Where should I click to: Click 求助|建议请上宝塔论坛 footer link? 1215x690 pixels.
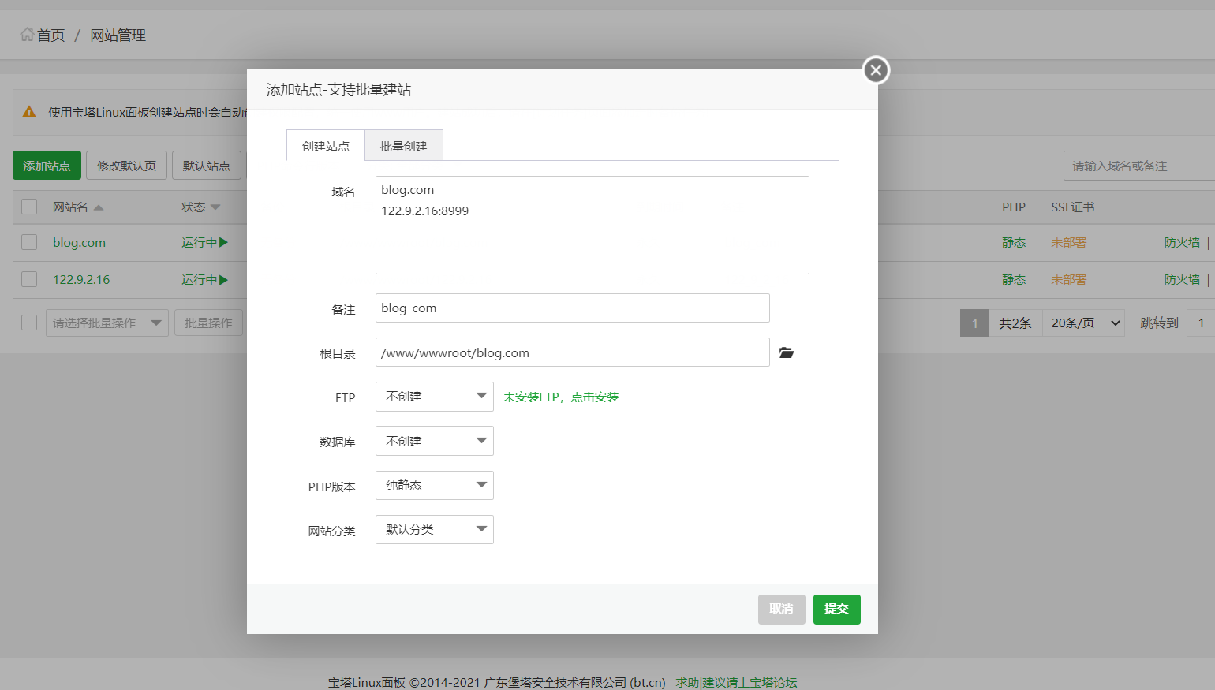737,682
